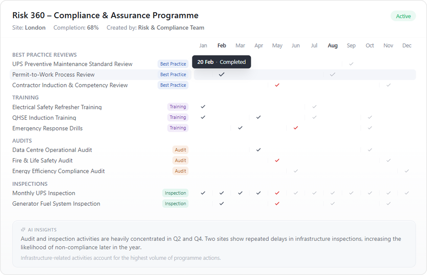Screen dimensions: 427x275
Task: Click the green Active status badge
Action: [x=403, y=16]
